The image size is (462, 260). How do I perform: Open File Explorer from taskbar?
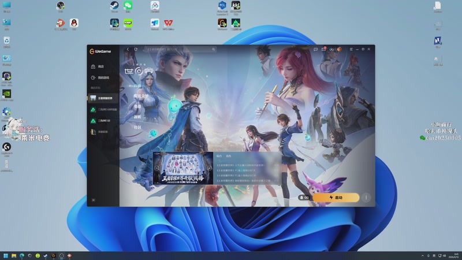[x=14, y=255]
